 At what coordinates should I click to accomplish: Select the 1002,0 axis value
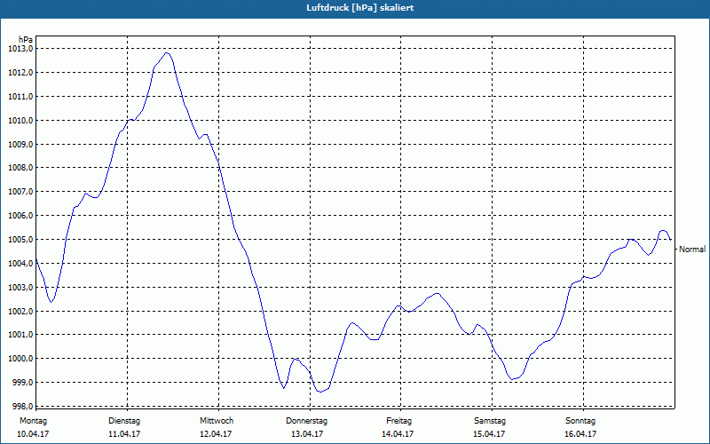[20, 312]
